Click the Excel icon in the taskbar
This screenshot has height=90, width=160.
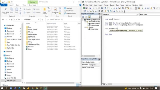pyautogui.click(x=45, y=88)
